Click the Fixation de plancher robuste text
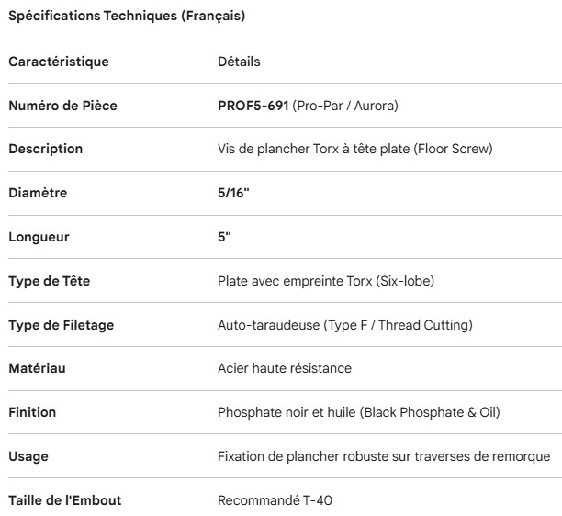Image resolution: width=562 pixels, height=516 pixels. coord(383,456)
